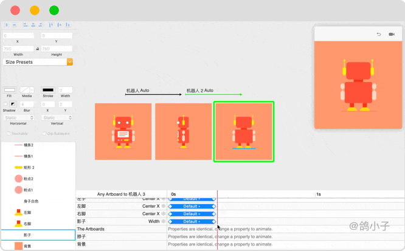Click the freeze icon in 右脚 Center X row

(163, 213)
